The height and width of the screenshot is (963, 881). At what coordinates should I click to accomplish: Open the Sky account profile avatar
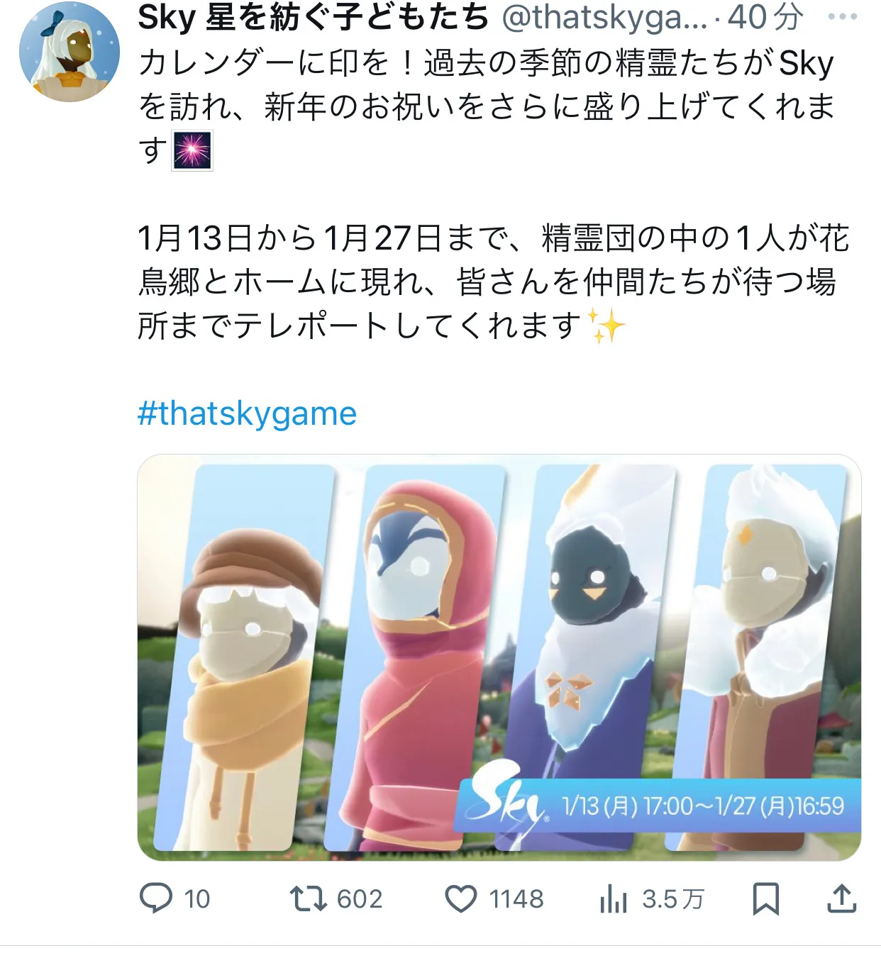click(x=70, y=52)
